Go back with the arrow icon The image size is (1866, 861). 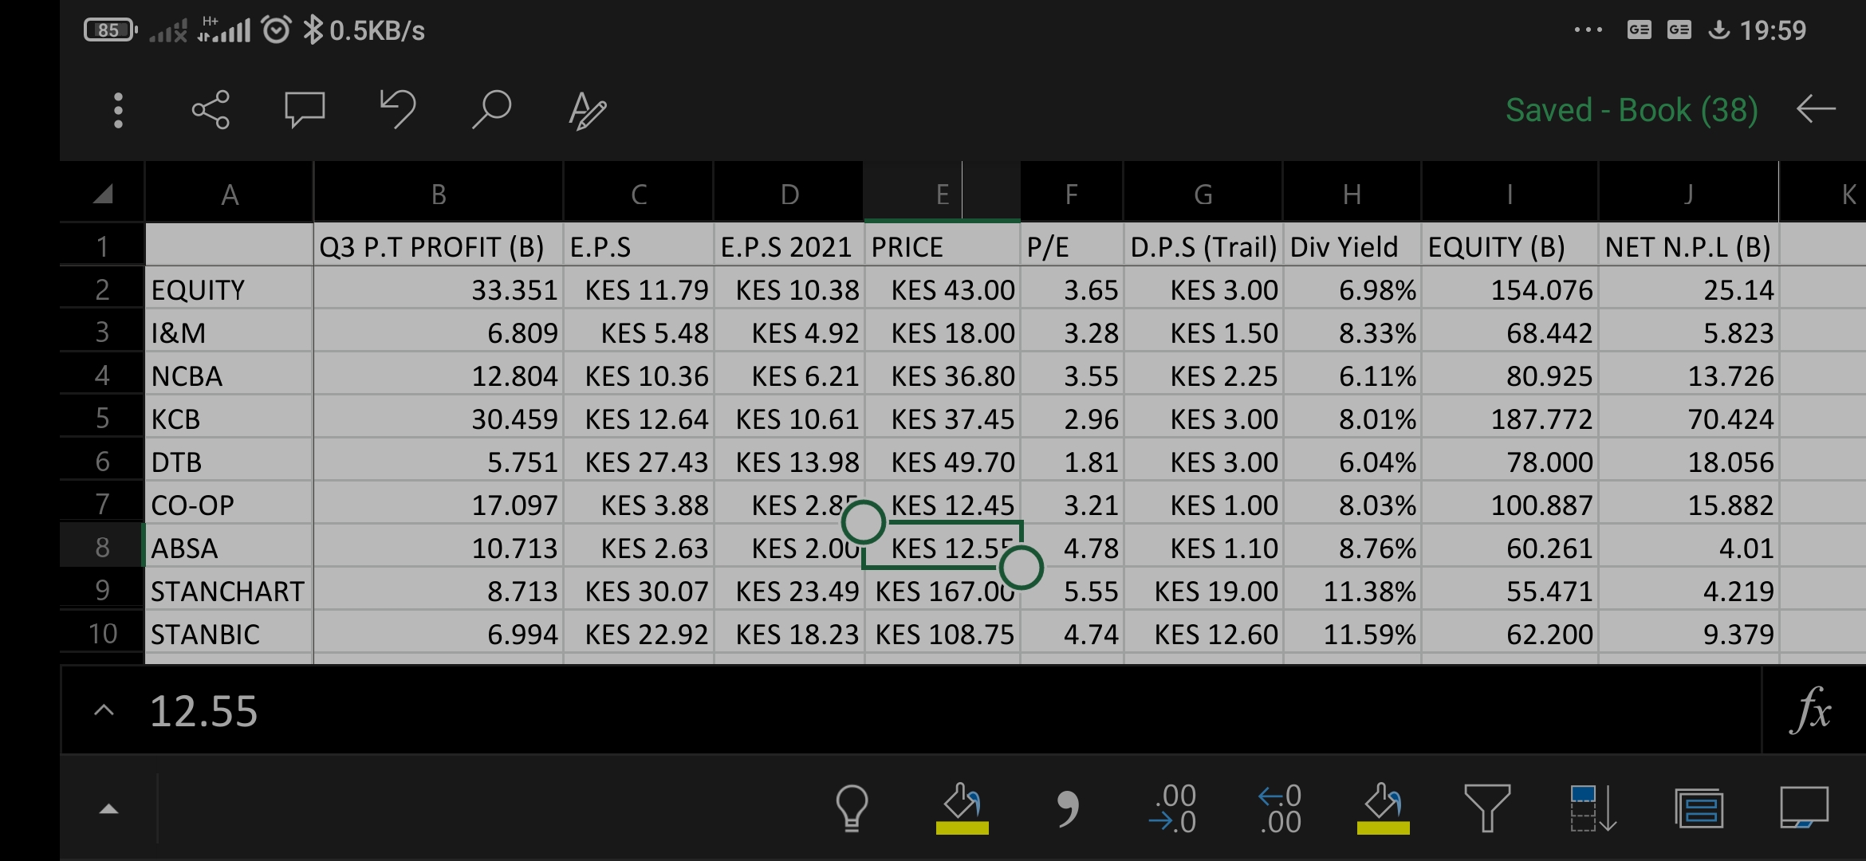(1816, 109)
